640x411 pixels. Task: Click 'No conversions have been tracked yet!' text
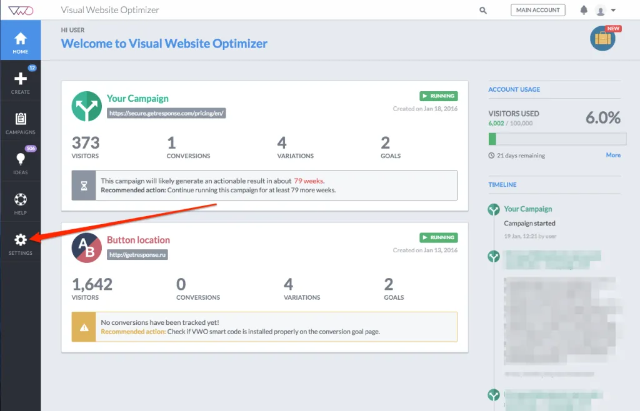160,322
